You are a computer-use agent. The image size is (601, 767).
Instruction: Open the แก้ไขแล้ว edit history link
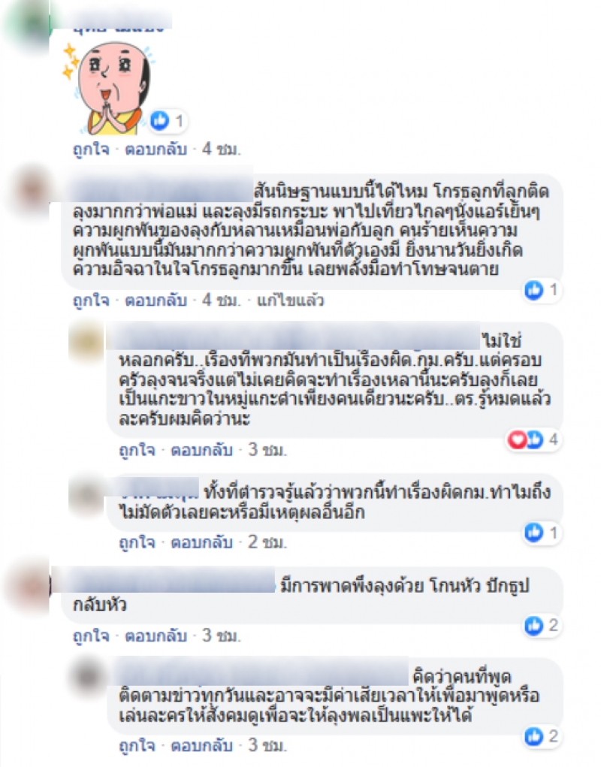(x=291, y=300)
